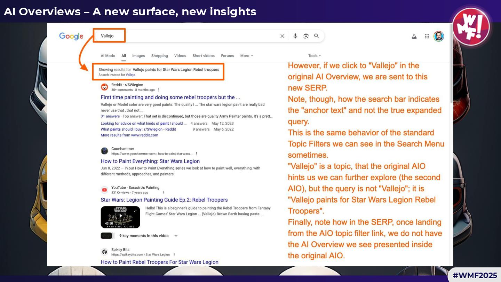The image size is (501, 282).
Task: Click the Google logo
Action: click(x=71, y=36)
